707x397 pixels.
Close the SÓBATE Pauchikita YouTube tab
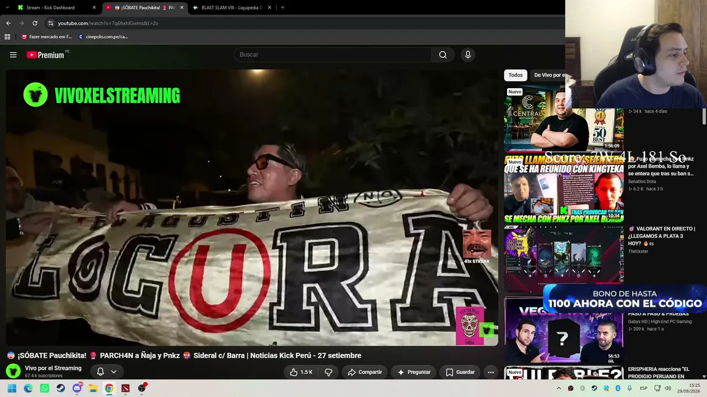[x=181, y=8]
